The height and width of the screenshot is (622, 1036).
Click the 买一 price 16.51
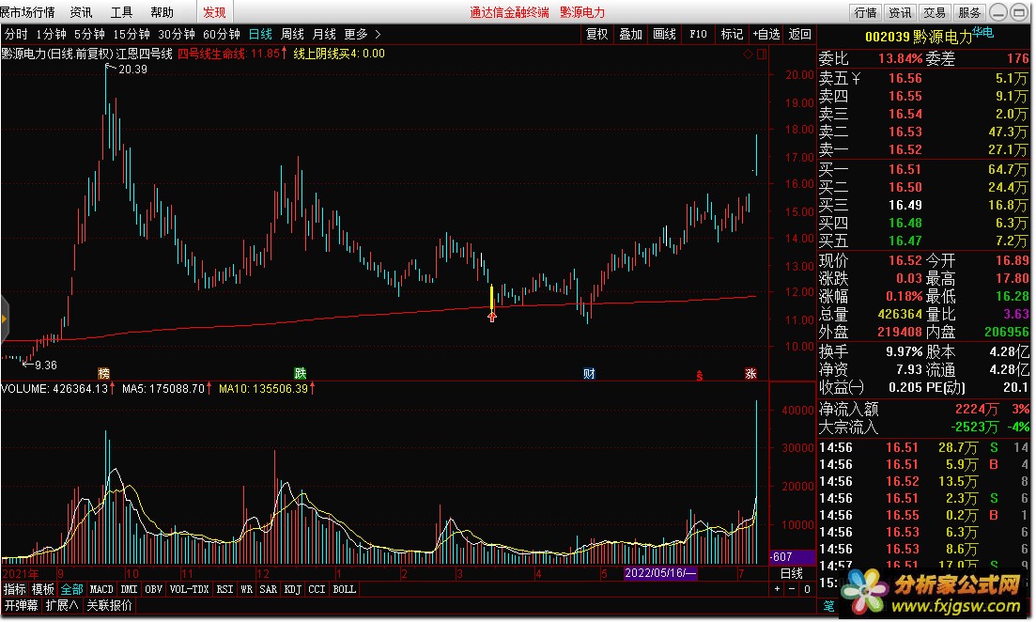pyautogui.click(x=905, y=169)
